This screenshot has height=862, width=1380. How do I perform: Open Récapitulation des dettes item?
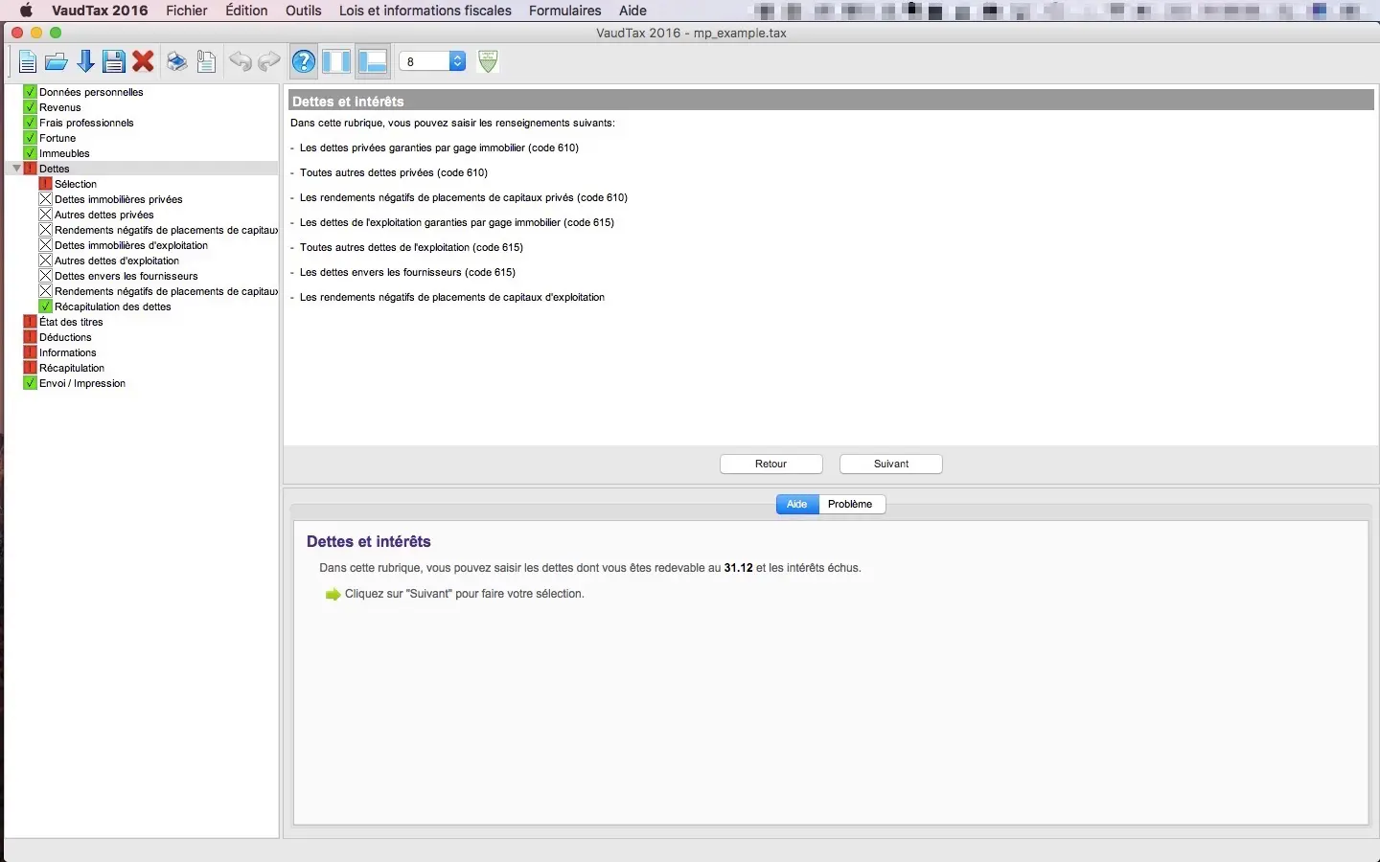pos(113,306)
